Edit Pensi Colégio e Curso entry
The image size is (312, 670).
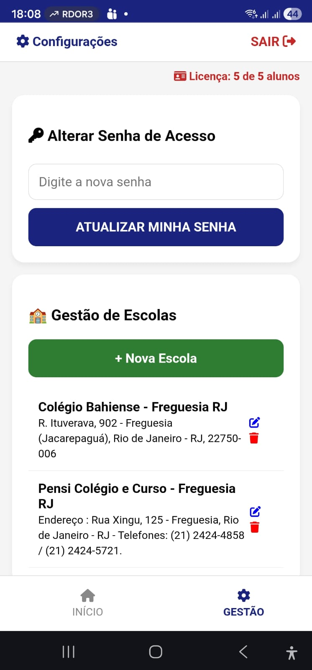255,511
